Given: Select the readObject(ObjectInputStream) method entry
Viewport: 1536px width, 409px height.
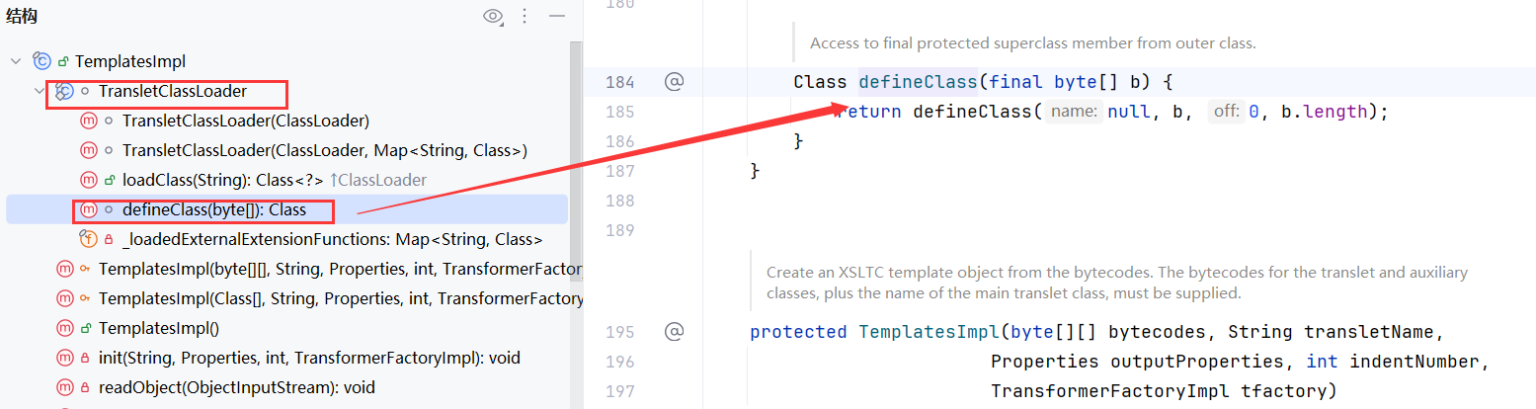Looking at the screenshot, I should pyautogui.click(x=236, y=387).
